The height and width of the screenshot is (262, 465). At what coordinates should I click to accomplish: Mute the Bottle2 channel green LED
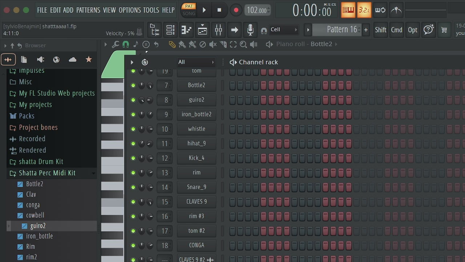tap(133, 85)
